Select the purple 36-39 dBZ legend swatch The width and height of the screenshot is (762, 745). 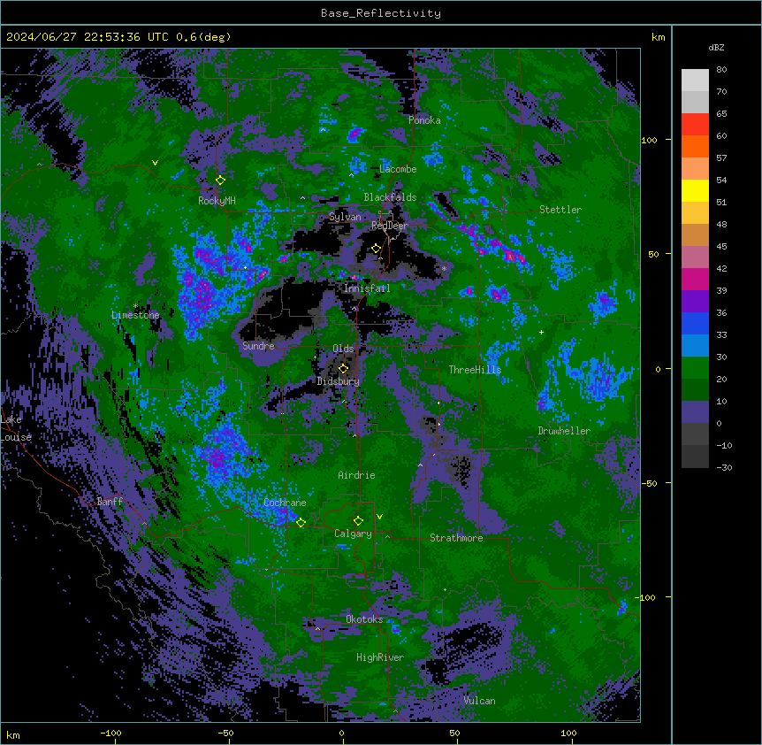[695, 302]
